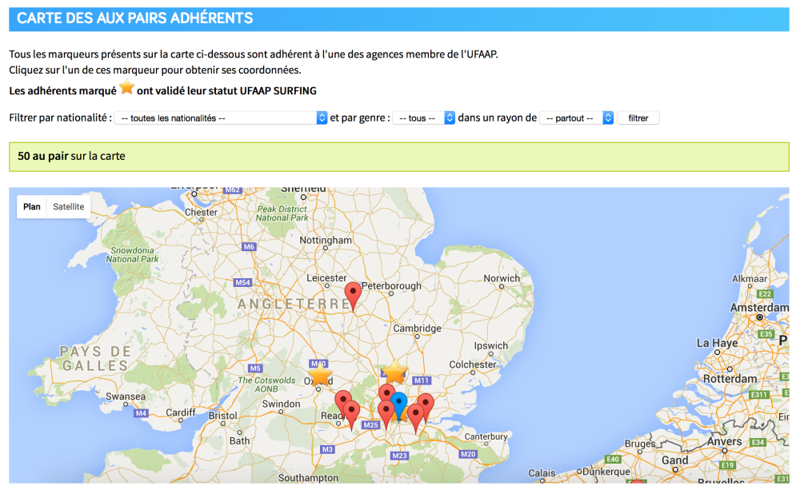Click the "Calais" city label
800x490 pixels.
(x=542, y=473)
